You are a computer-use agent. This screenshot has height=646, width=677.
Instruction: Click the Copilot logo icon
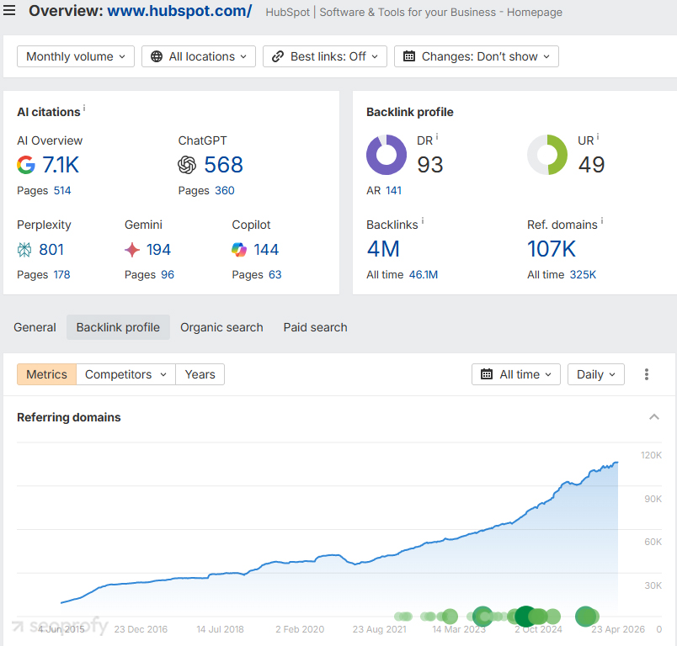pos(239,250)
